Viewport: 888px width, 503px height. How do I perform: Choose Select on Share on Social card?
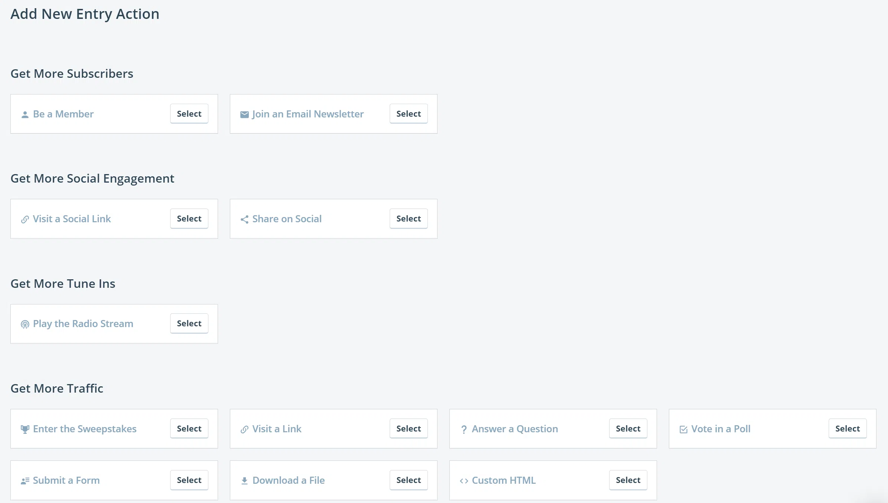coord(408,219)
